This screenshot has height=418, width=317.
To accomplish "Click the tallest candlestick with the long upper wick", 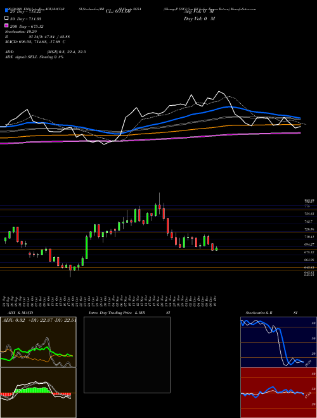I will pos(160,204).
